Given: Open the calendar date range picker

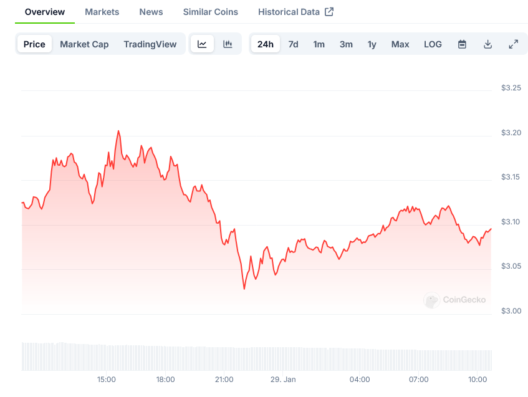Looking at the screenshot, I should 462,44.
